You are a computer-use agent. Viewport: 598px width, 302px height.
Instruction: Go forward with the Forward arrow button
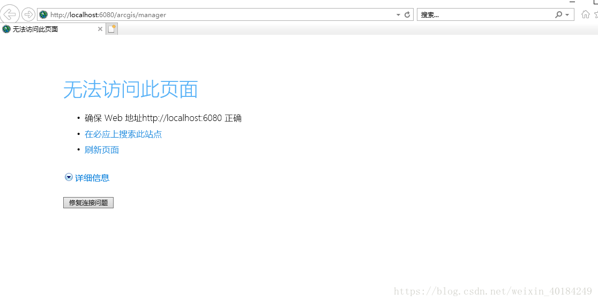coord(28,14)
